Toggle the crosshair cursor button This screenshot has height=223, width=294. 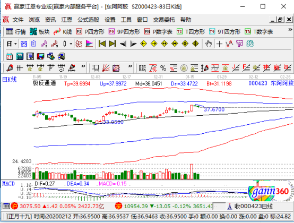219,44
